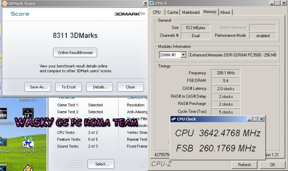The height and width of the screenshot is (171, 288).
Task: Export score To Excel
Action: tap(68, 87)
